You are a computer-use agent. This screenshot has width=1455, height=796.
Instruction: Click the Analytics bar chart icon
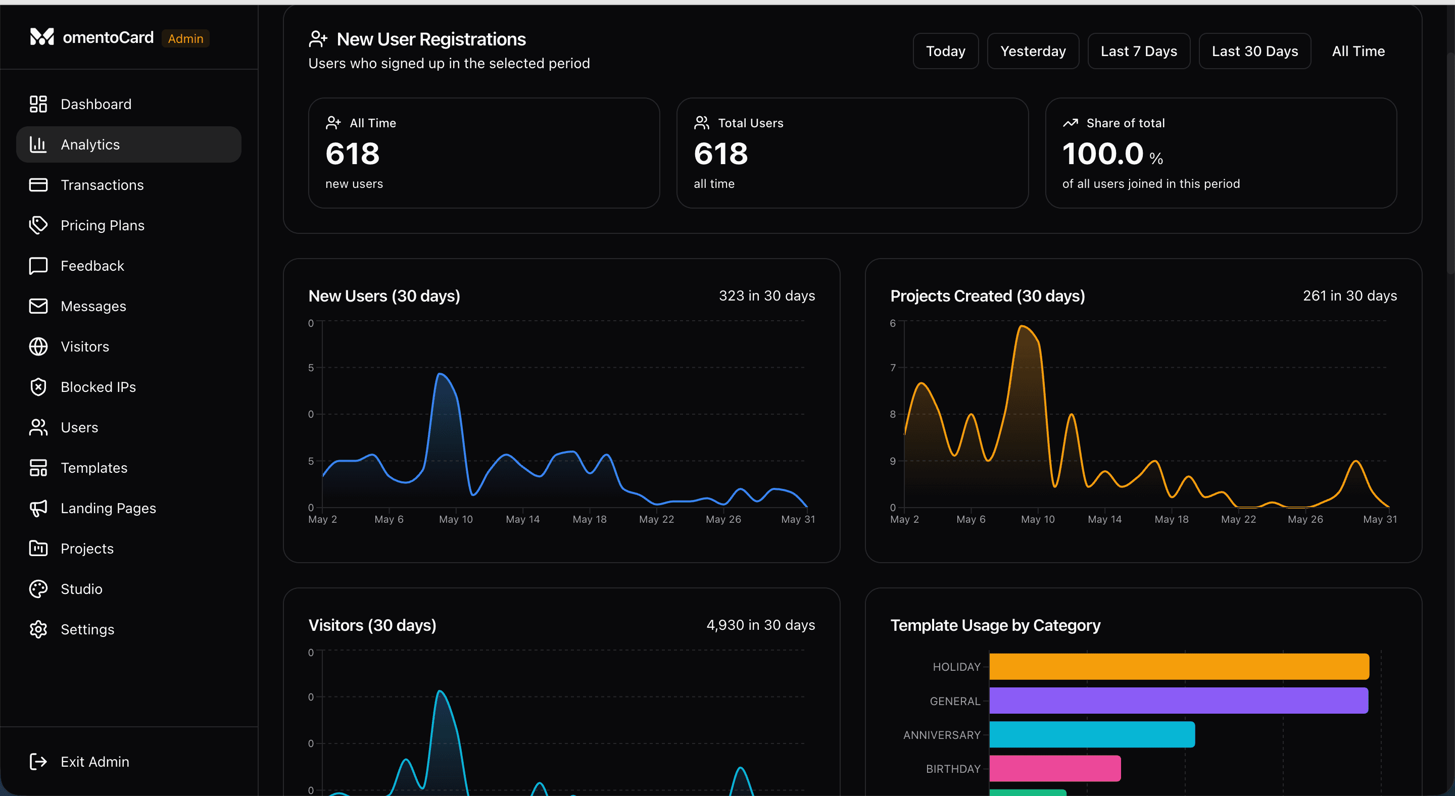click(x=38, y=144)
